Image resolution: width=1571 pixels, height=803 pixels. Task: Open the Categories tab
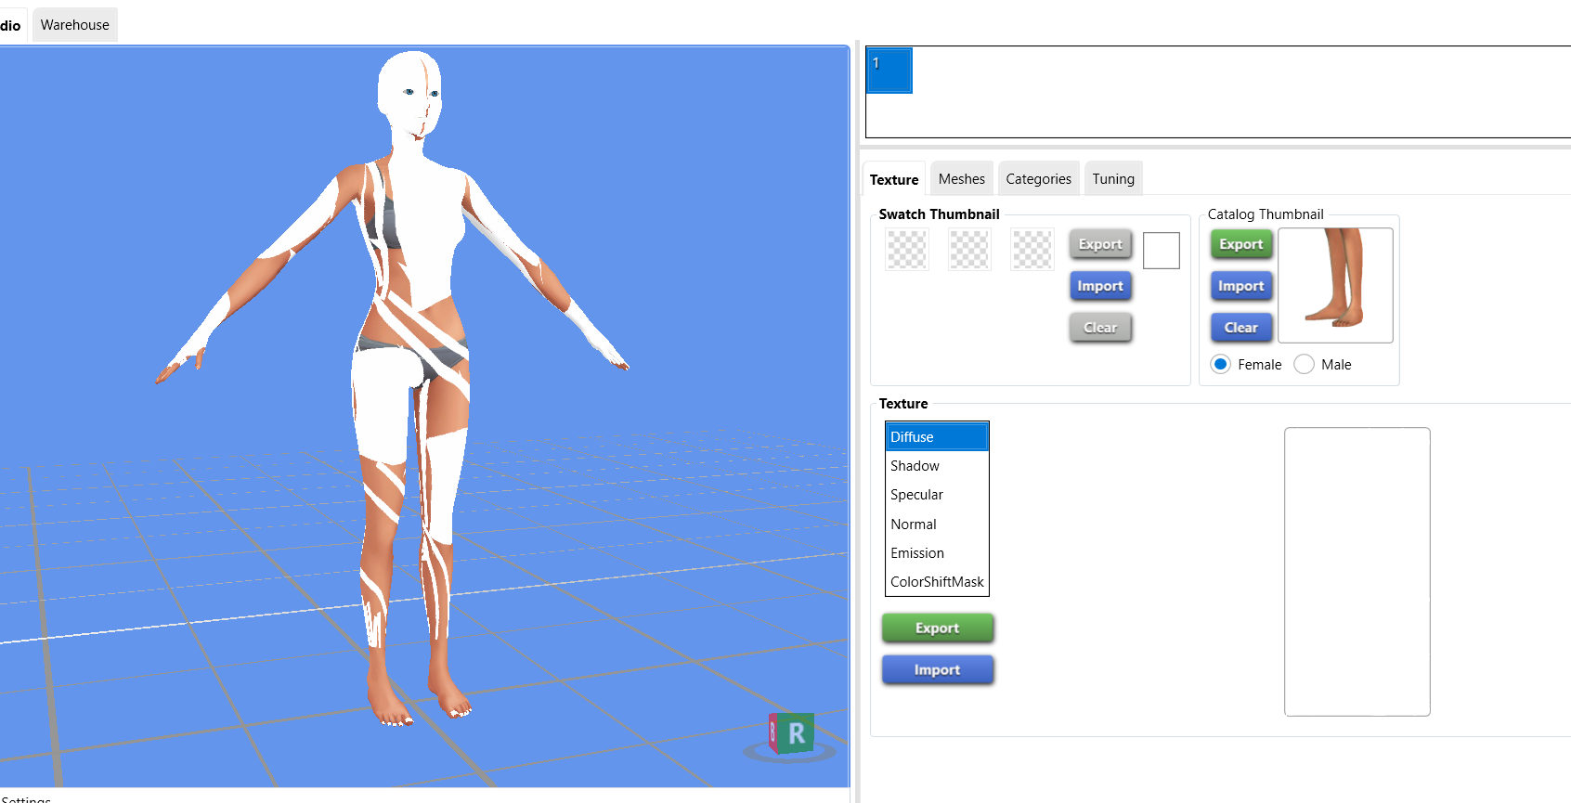tap(1039, 179)
